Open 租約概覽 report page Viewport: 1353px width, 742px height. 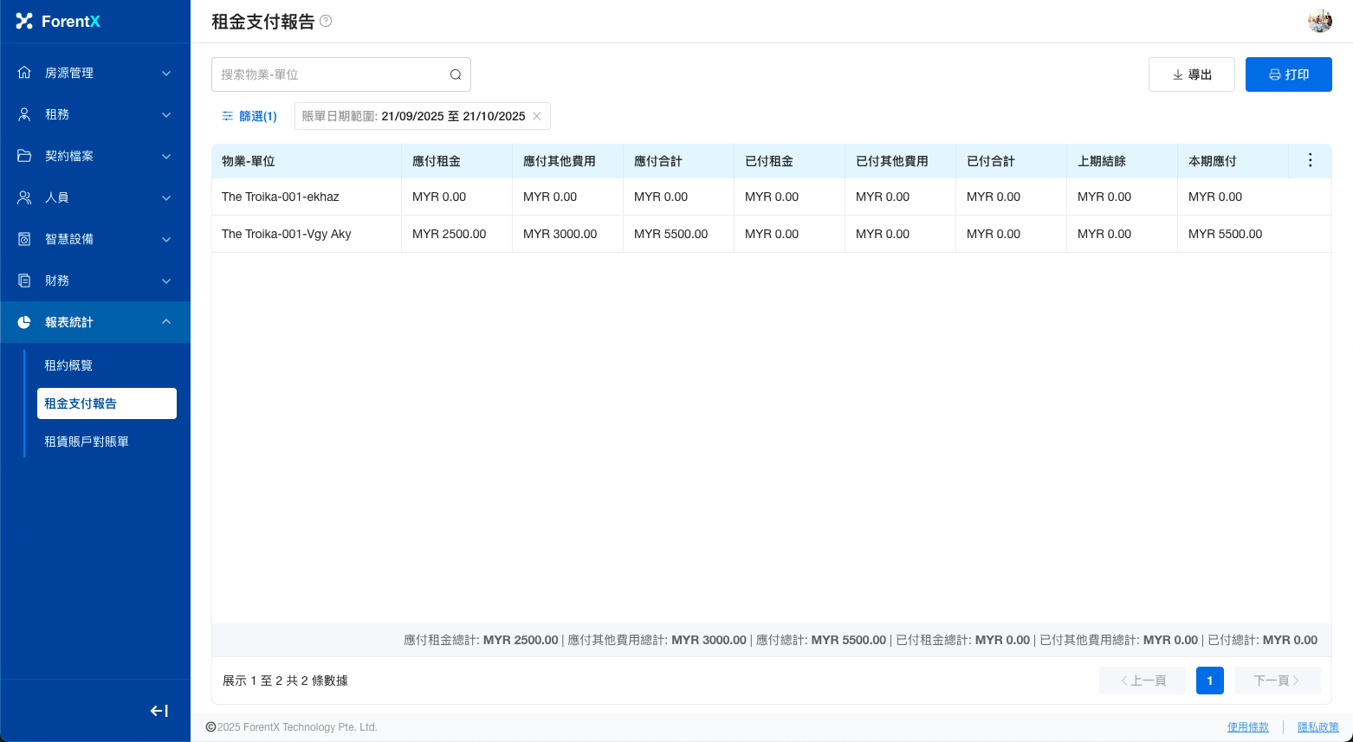tap(69, 365)
